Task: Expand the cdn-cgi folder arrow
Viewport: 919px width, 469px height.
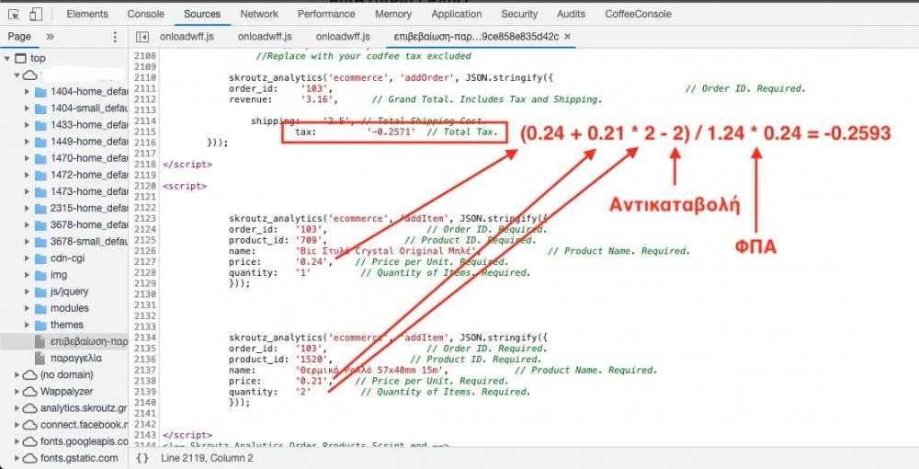Action: (27, 257)
